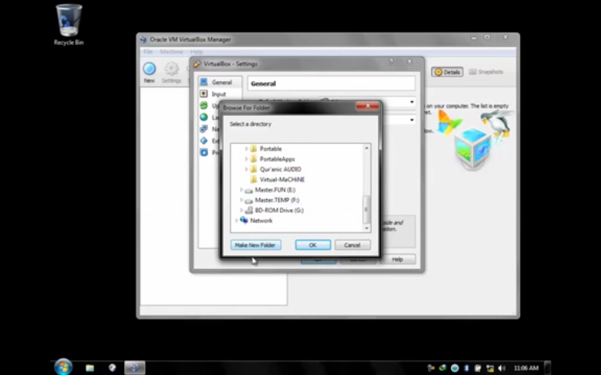Expand the Portable folder node
Screen dimensions: 601x375
246,149
